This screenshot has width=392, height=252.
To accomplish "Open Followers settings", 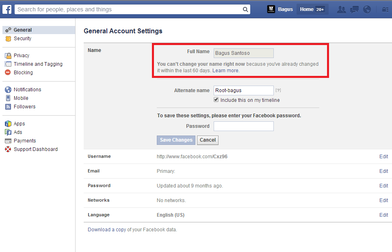I will tap(24, 107).
